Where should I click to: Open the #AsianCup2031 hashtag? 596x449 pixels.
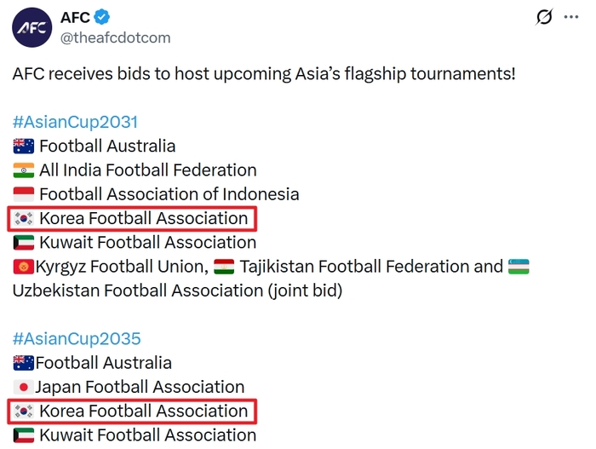pyautogui.click(x=75, y=121)
